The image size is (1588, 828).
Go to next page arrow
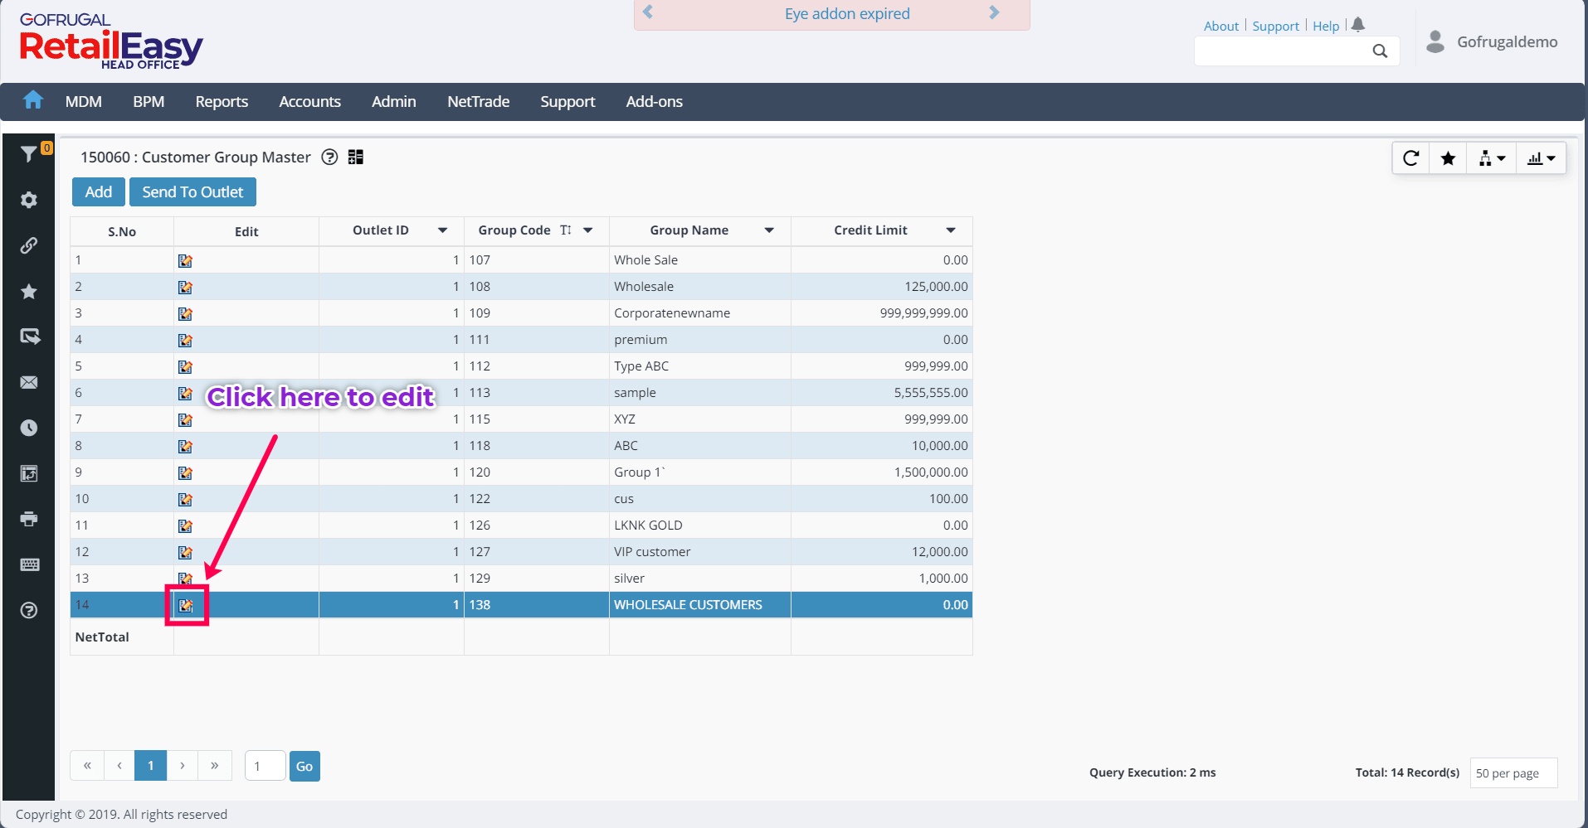coord(183,765)
